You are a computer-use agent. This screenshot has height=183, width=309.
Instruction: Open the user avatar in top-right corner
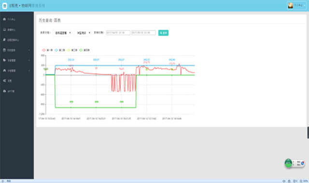[291, 5]
